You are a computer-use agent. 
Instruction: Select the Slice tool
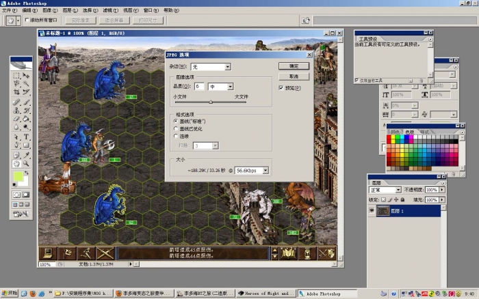26,91
